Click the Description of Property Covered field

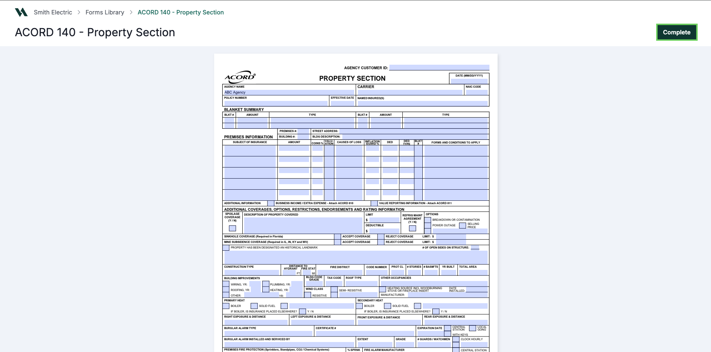point(303,225)
